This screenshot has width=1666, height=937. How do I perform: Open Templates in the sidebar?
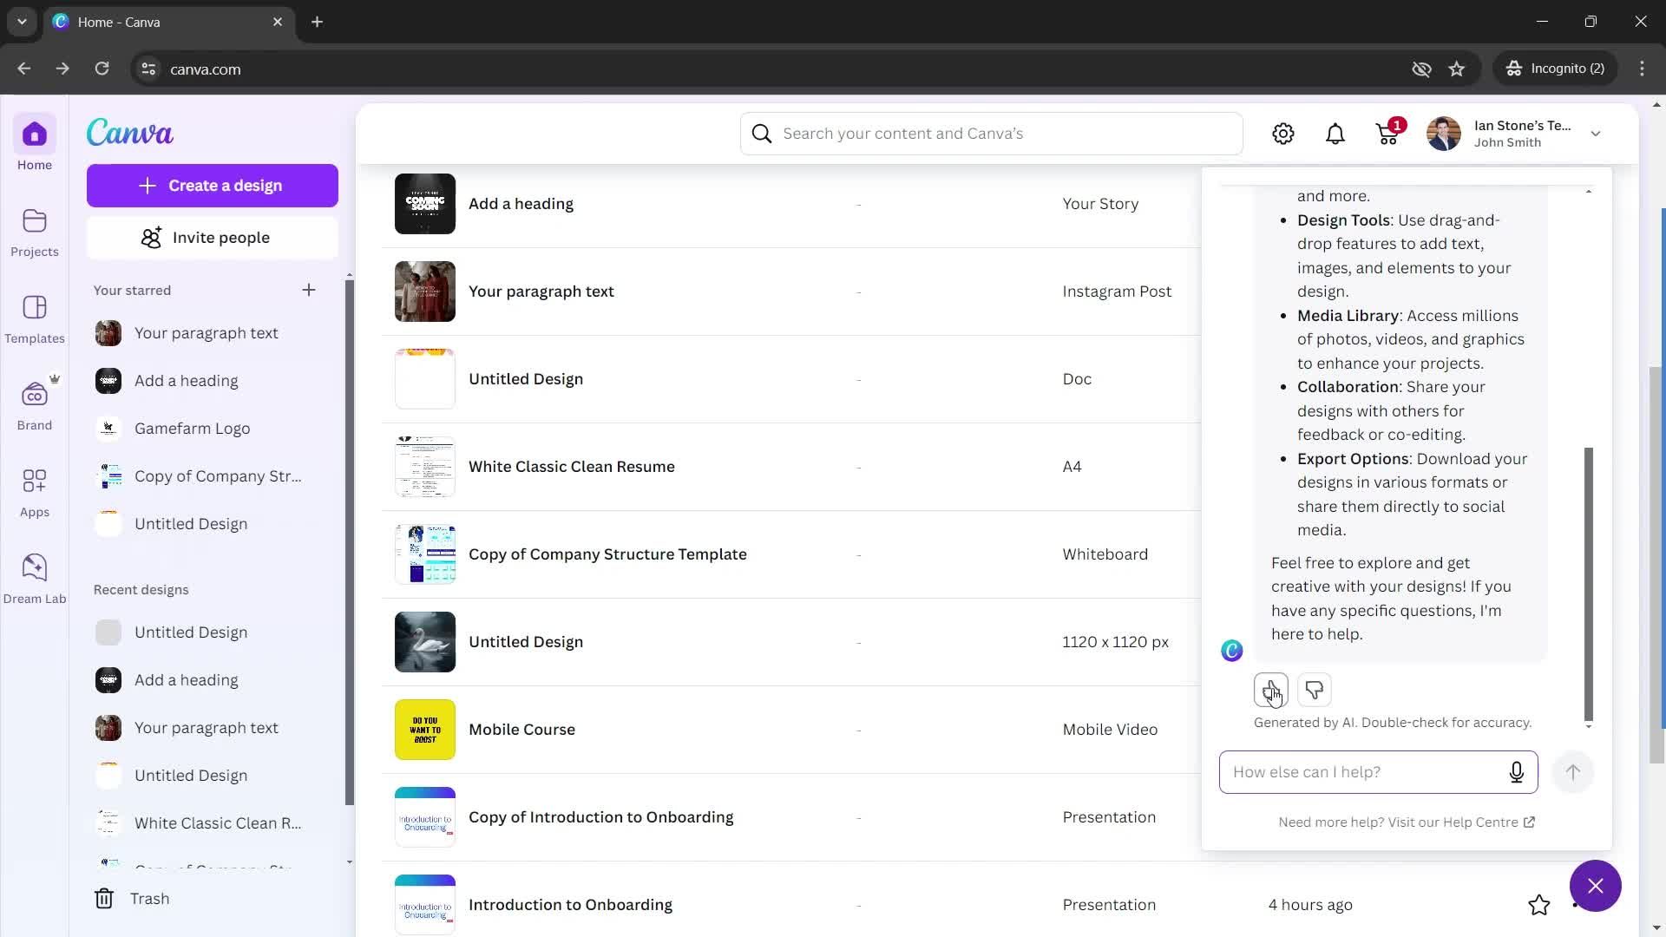pyautogui.click(x=35, y=319)
